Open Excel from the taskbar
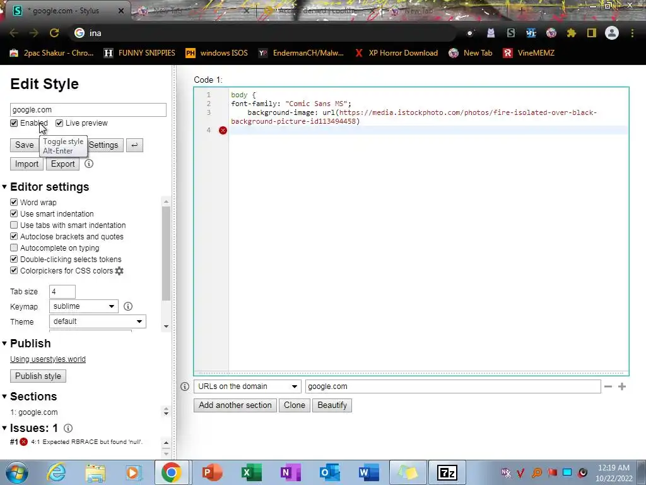 pos(251,472)
